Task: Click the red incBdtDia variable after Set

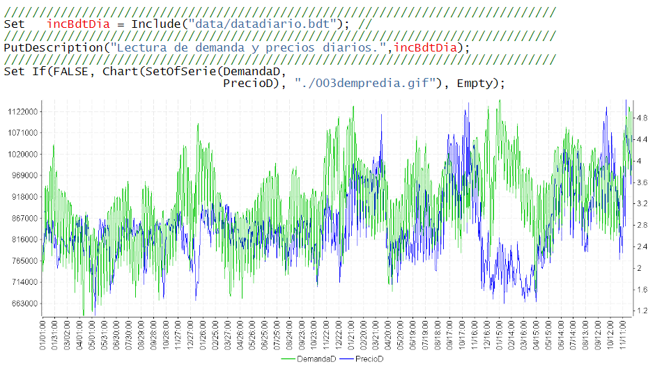Action: (x=78, y=24)
